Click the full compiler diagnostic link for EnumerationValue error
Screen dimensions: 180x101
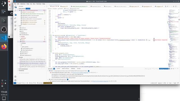[x=101, y=81]
